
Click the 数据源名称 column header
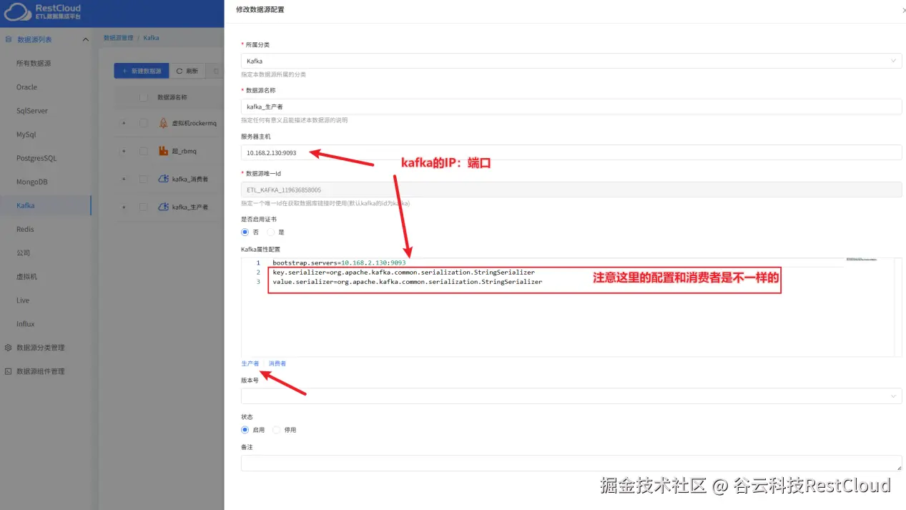(x=172, y=97)
